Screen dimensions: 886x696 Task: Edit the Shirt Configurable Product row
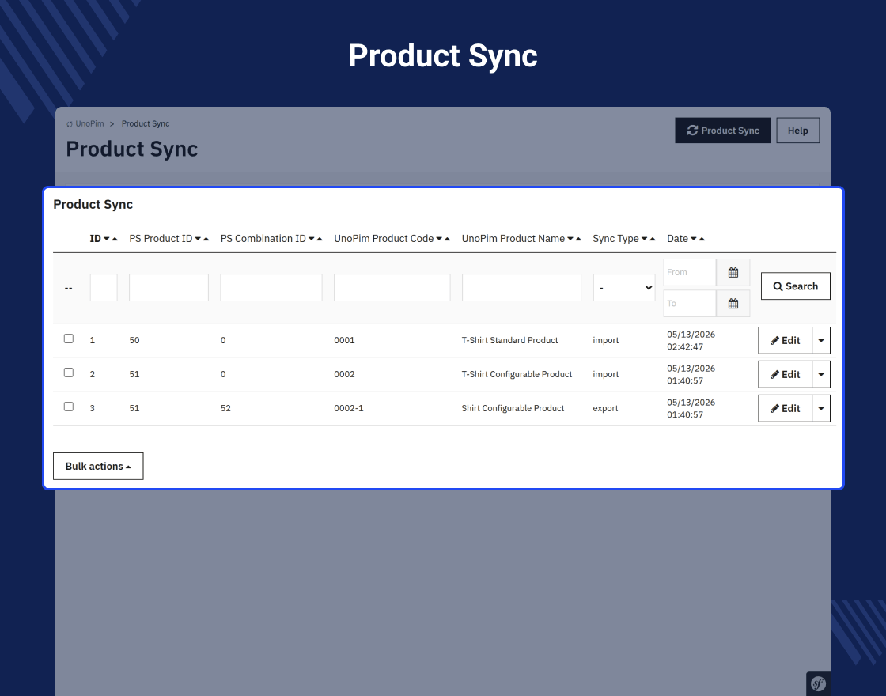[x=785, y=408]
